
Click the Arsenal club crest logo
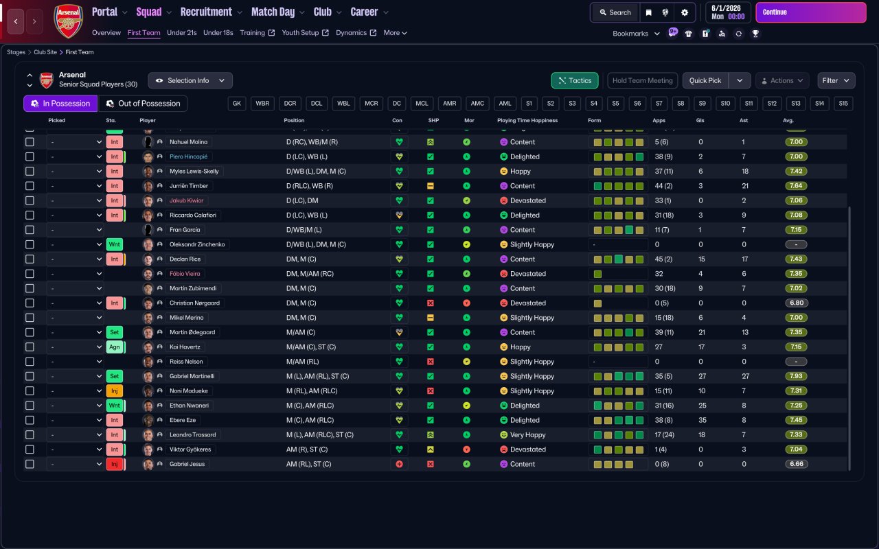68,21
